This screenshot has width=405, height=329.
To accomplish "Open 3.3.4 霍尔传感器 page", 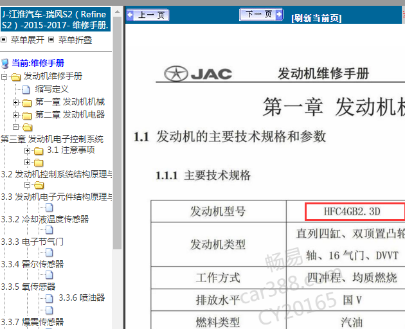I will pyautogui.click(x=32, y=264).
